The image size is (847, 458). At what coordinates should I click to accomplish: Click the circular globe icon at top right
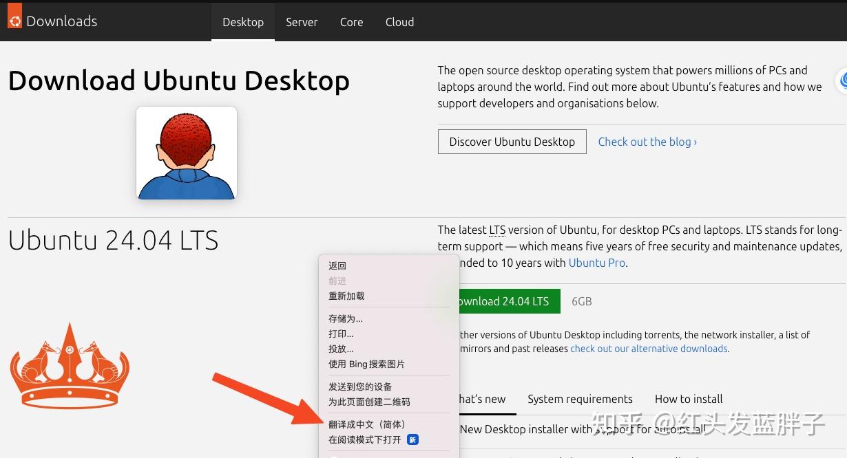tap(841, 80)
